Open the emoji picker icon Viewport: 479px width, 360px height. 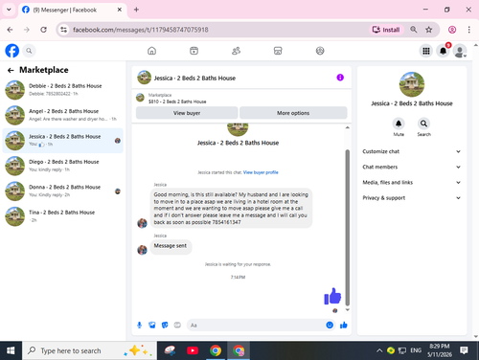point(330,325)
